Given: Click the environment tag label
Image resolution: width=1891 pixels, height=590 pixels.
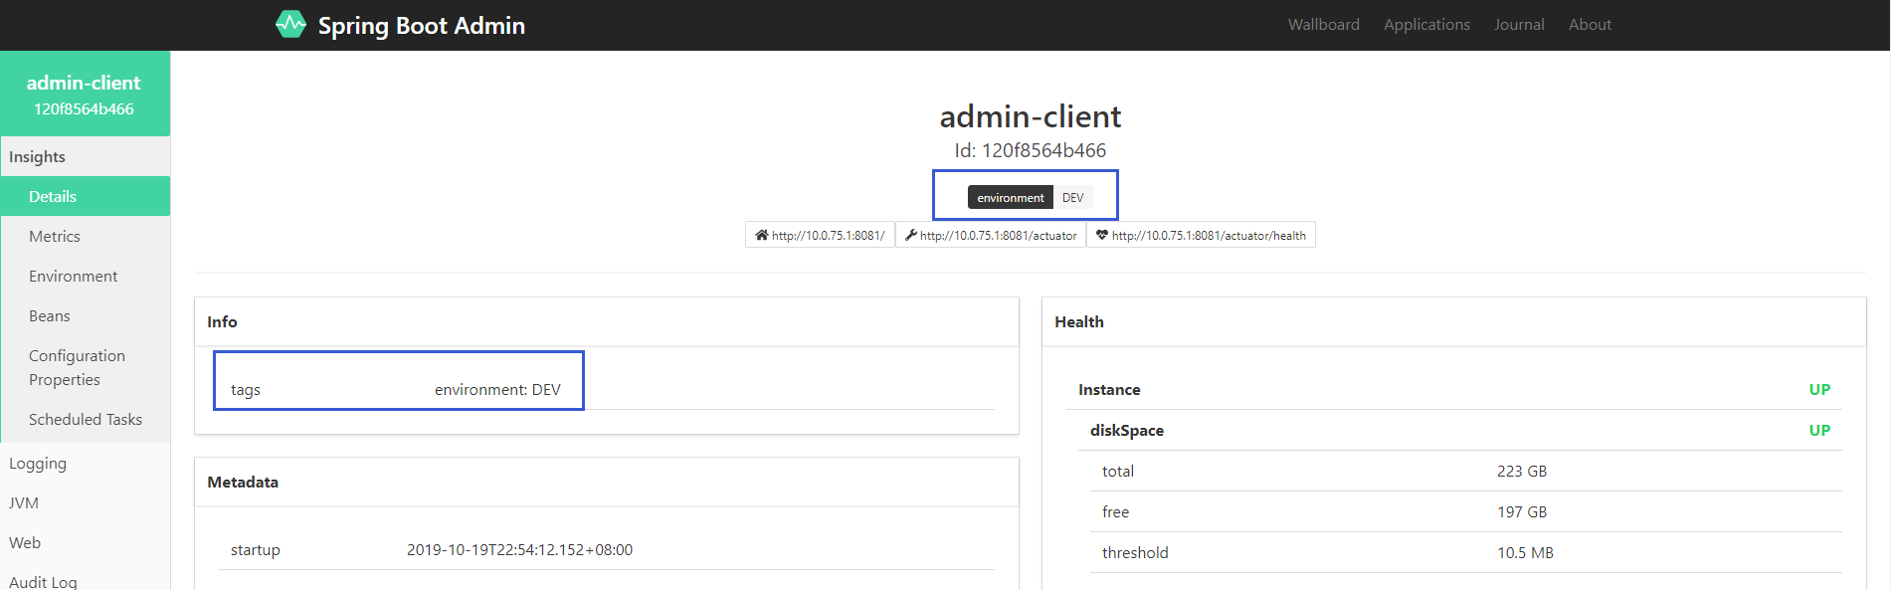Looking at the screenshot, I should [1010, 197].
